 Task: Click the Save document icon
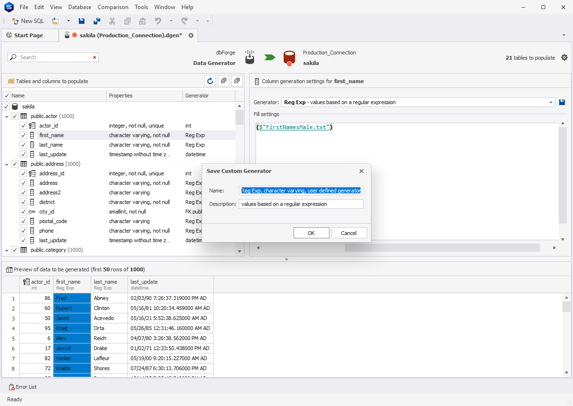tap(82, 21)
